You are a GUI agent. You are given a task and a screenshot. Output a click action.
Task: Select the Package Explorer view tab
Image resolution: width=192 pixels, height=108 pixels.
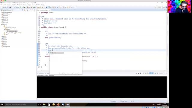[7, 10]
